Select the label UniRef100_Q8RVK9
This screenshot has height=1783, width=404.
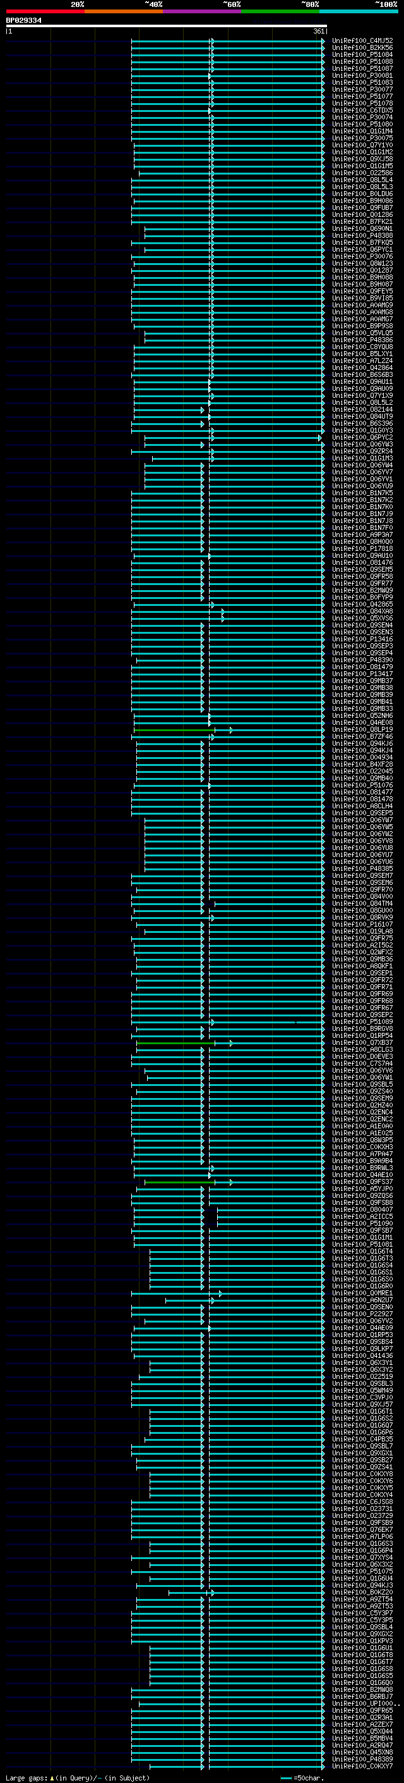click(x=362, y=918)
